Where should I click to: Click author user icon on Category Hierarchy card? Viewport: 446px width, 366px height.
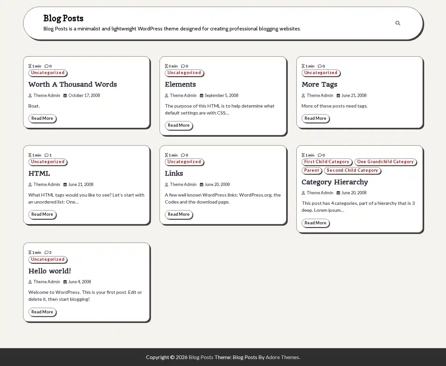tap(303, 193)
